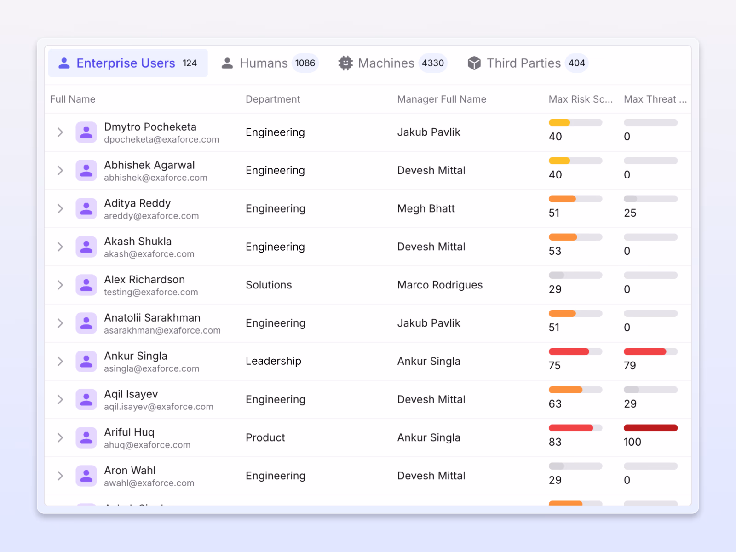Expand Akash Shukla's details row

pyautogui.click(x=60, y=247)
